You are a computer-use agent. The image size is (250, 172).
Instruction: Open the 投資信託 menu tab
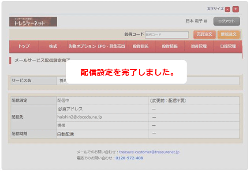(x=141, y=46)
